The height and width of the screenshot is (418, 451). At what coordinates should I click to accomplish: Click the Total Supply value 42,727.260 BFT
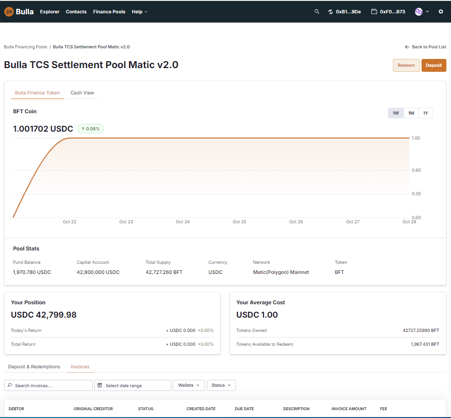[x=164, y=272]
